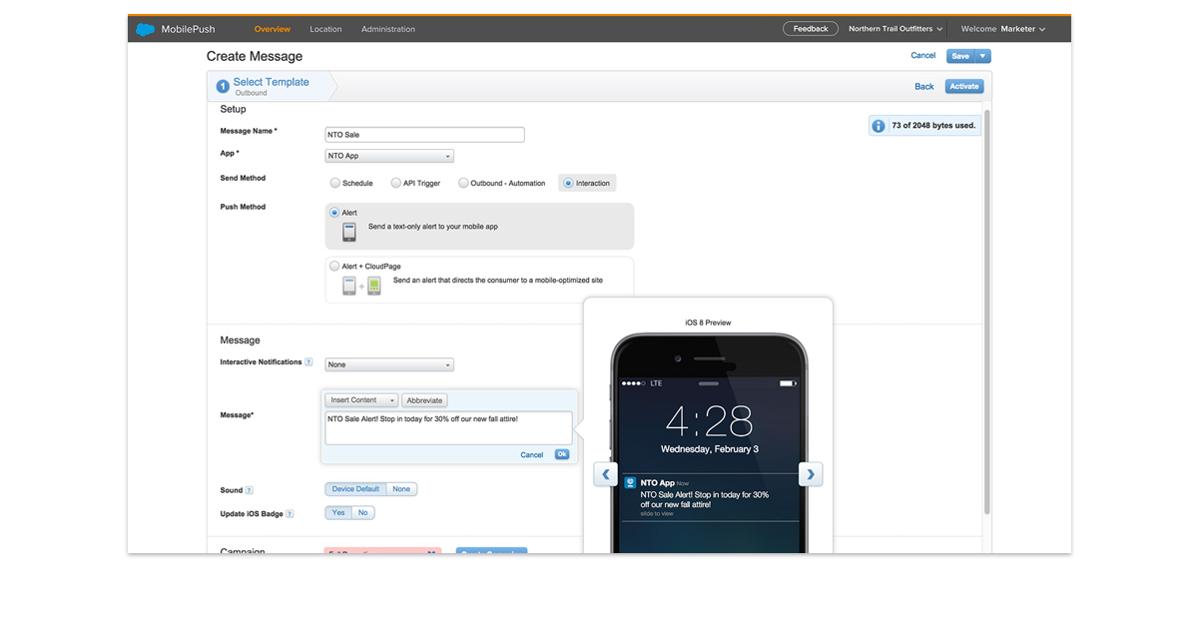Screen dimensions: 1198x639
Task: Cancel creating the message in header
Action: [x=923, y=56]
